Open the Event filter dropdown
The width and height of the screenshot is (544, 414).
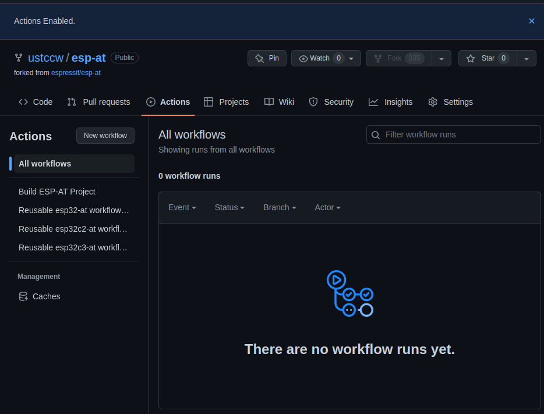(182, 207)
